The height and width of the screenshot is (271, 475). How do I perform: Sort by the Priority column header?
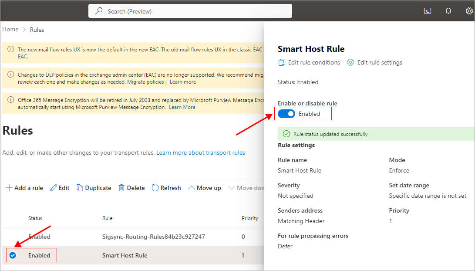(250, 218)
